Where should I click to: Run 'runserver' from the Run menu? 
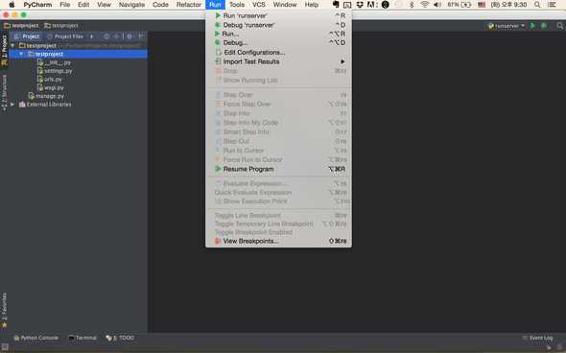point(278,15)
